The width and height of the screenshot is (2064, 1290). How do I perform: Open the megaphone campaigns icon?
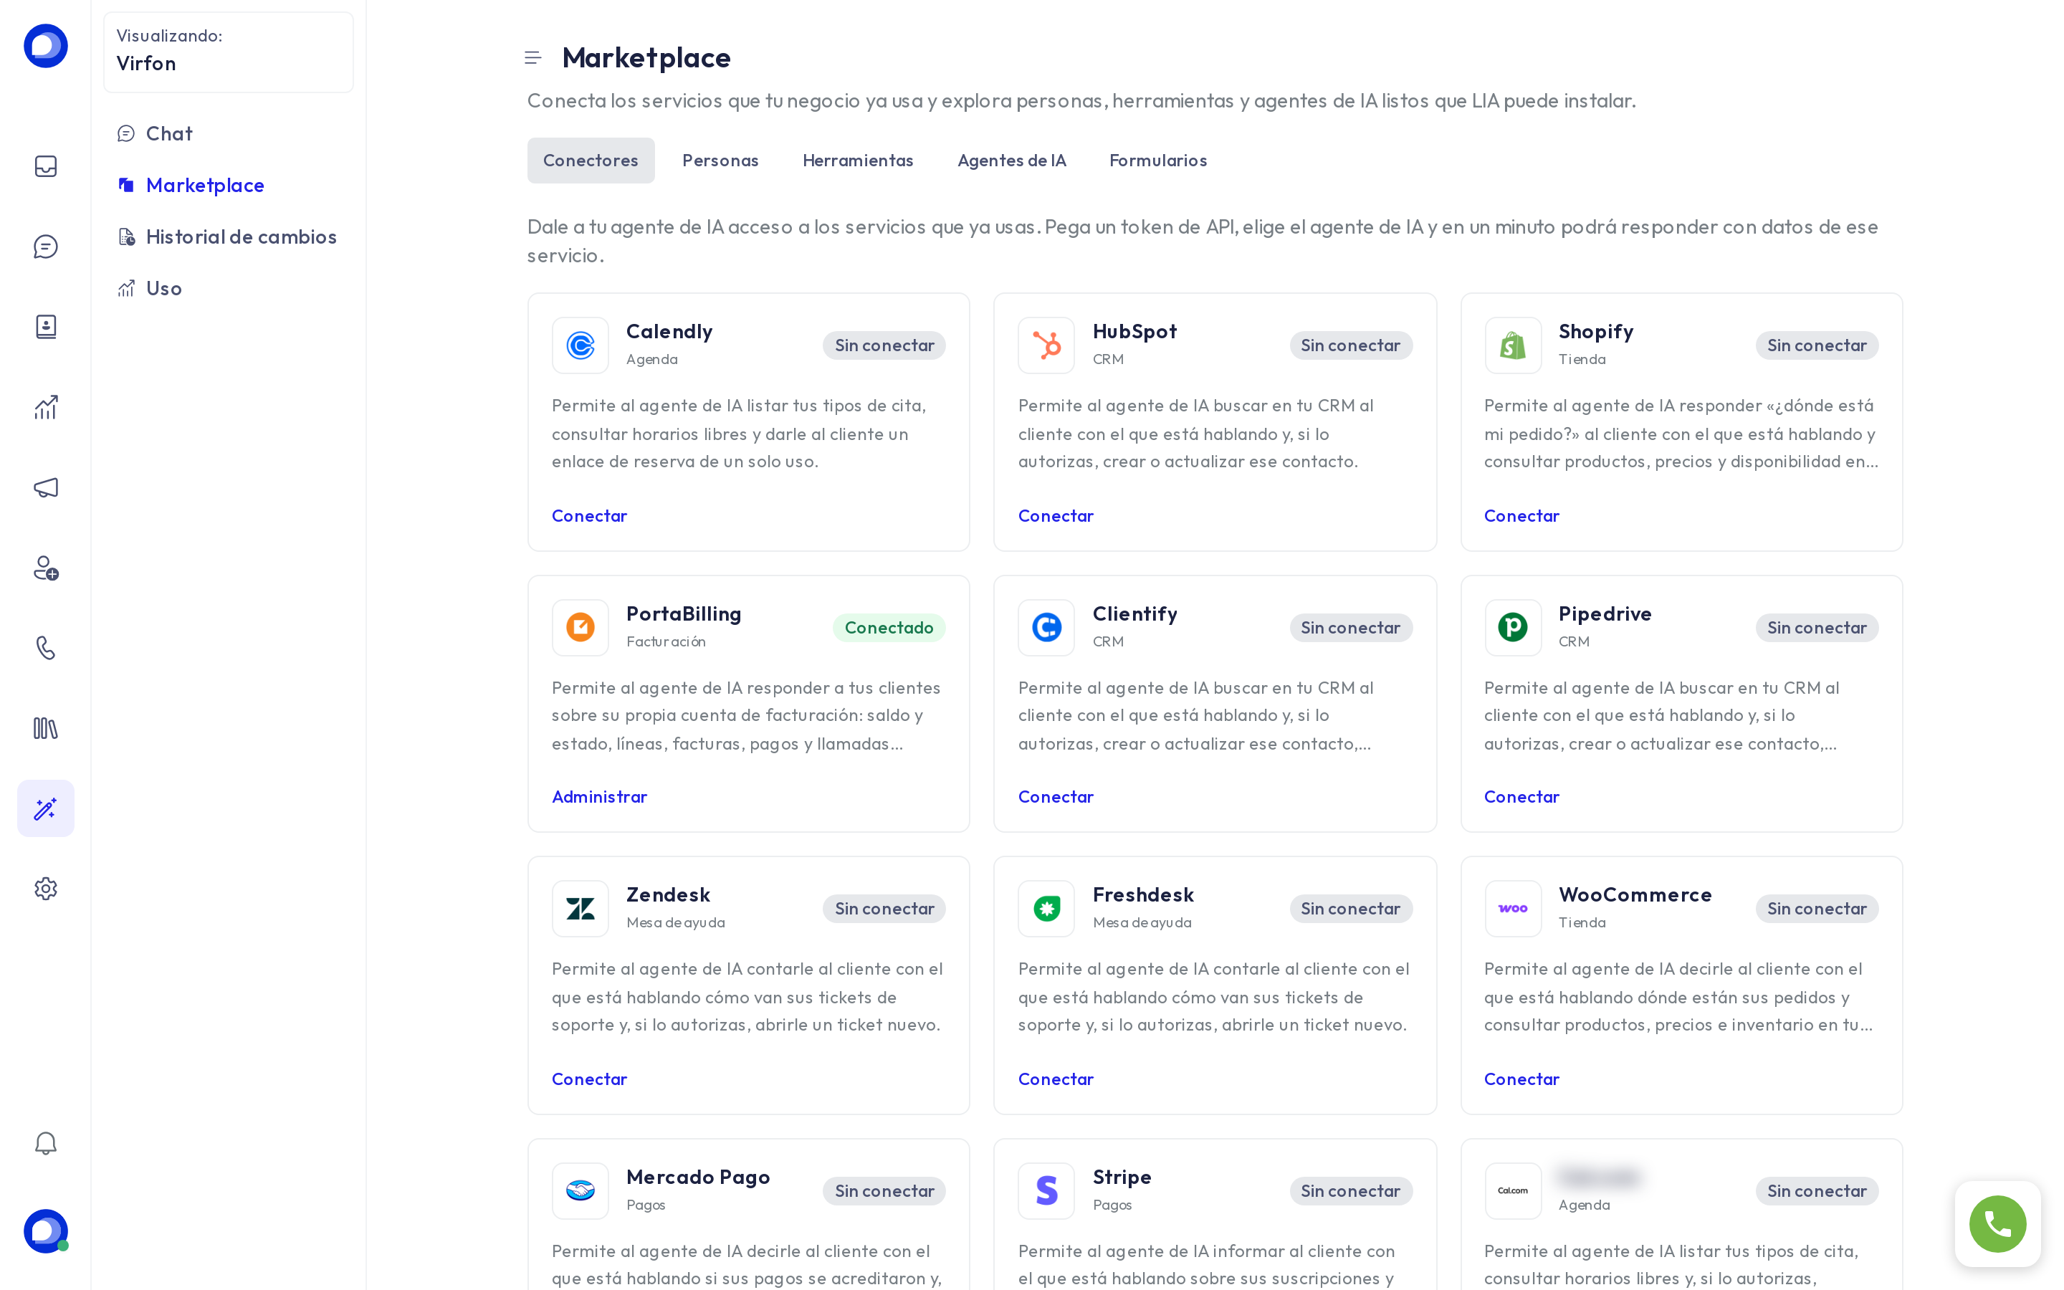45,487
